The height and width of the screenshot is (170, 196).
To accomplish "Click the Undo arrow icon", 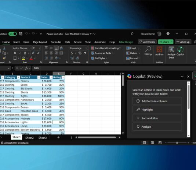I will coord(26,34).
